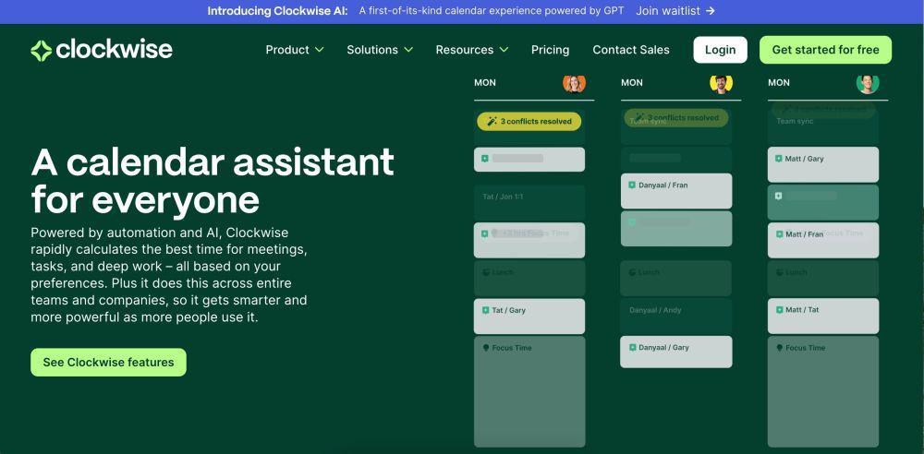Click the Matt / Tat meeting icon
This screenshot has height=454, width=924.
click(x=778, y=310)
